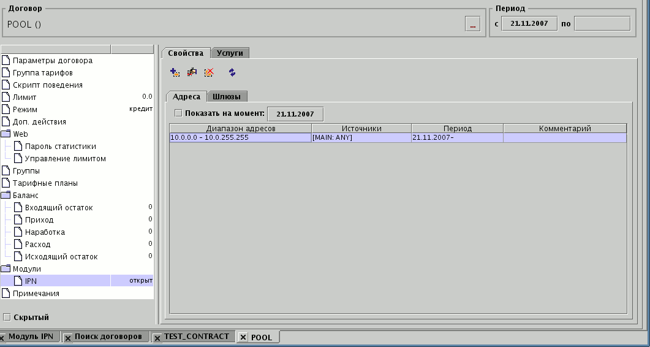
Task: Collapse the Баланс folder node
Action: tap(6, 196)
